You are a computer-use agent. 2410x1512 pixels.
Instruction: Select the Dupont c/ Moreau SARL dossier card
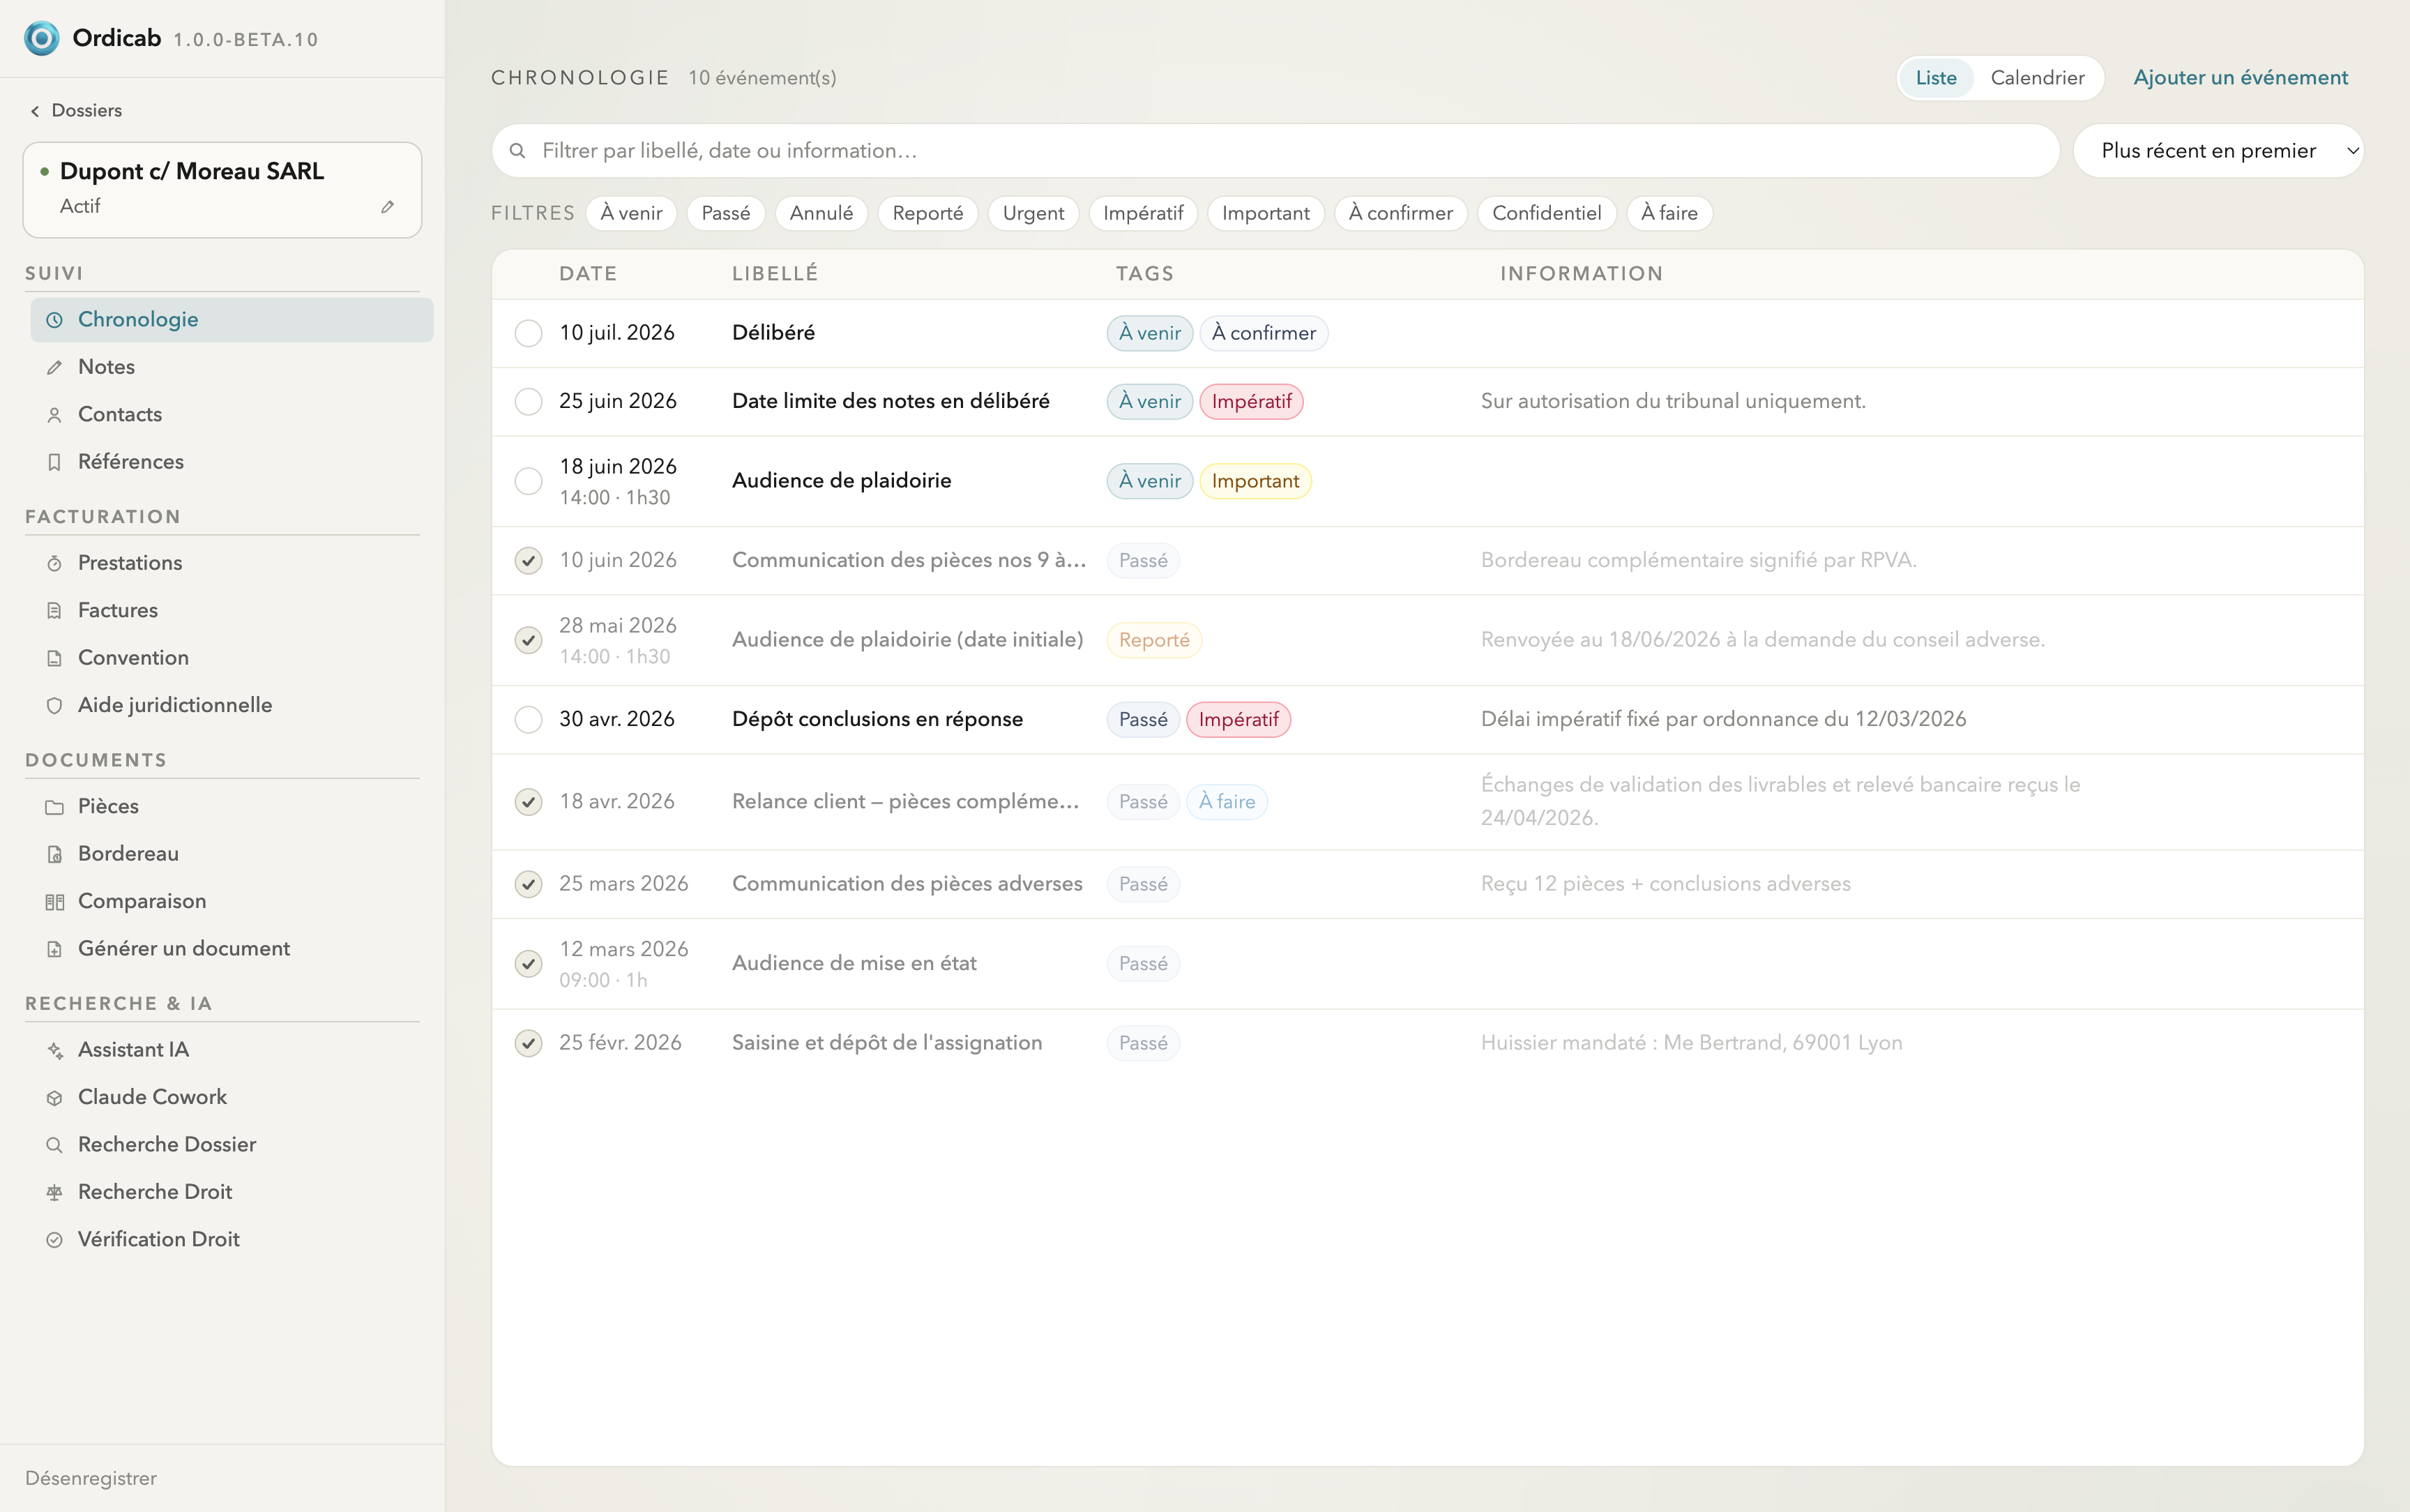tap(222, 190)
